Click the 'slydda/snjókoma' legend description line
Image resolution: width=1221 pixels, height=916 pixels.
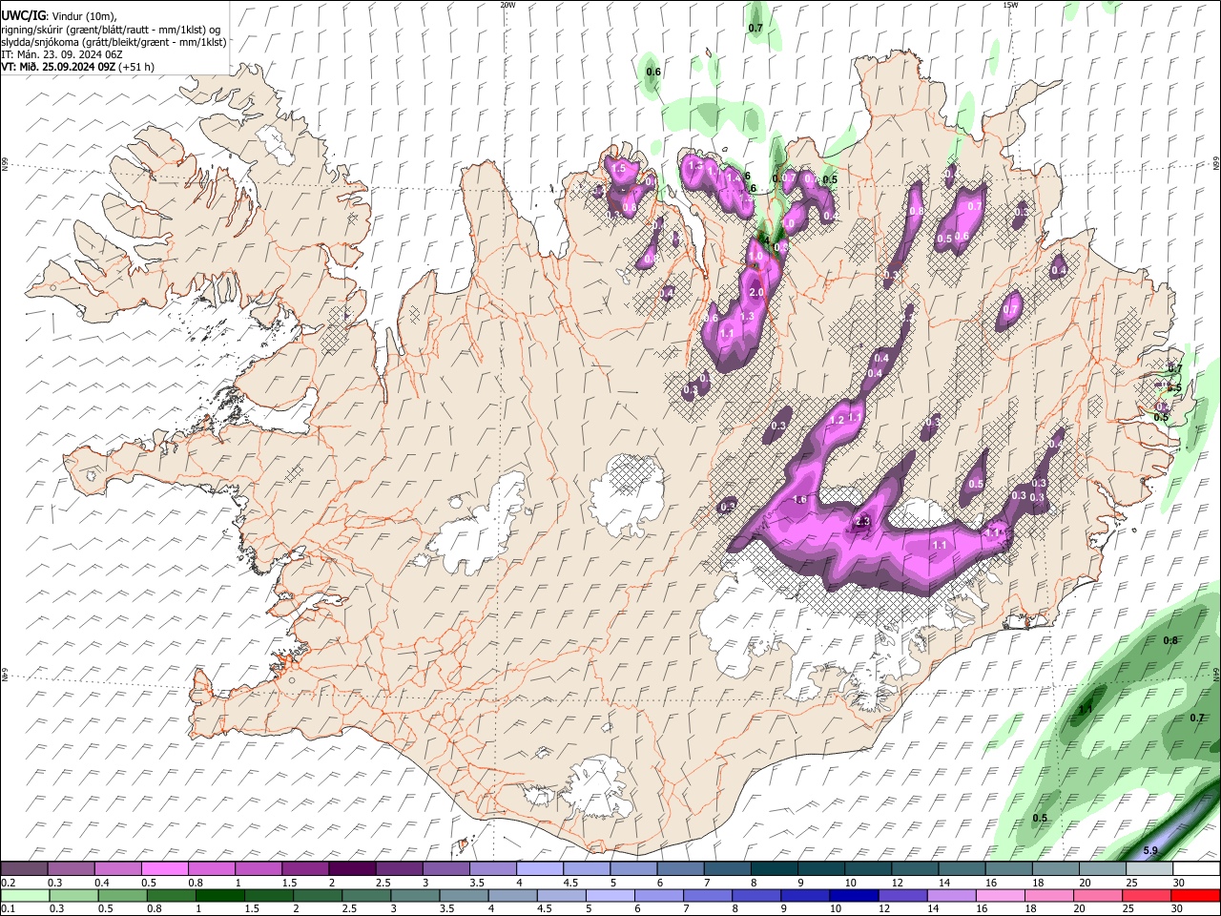click(114, 42)
